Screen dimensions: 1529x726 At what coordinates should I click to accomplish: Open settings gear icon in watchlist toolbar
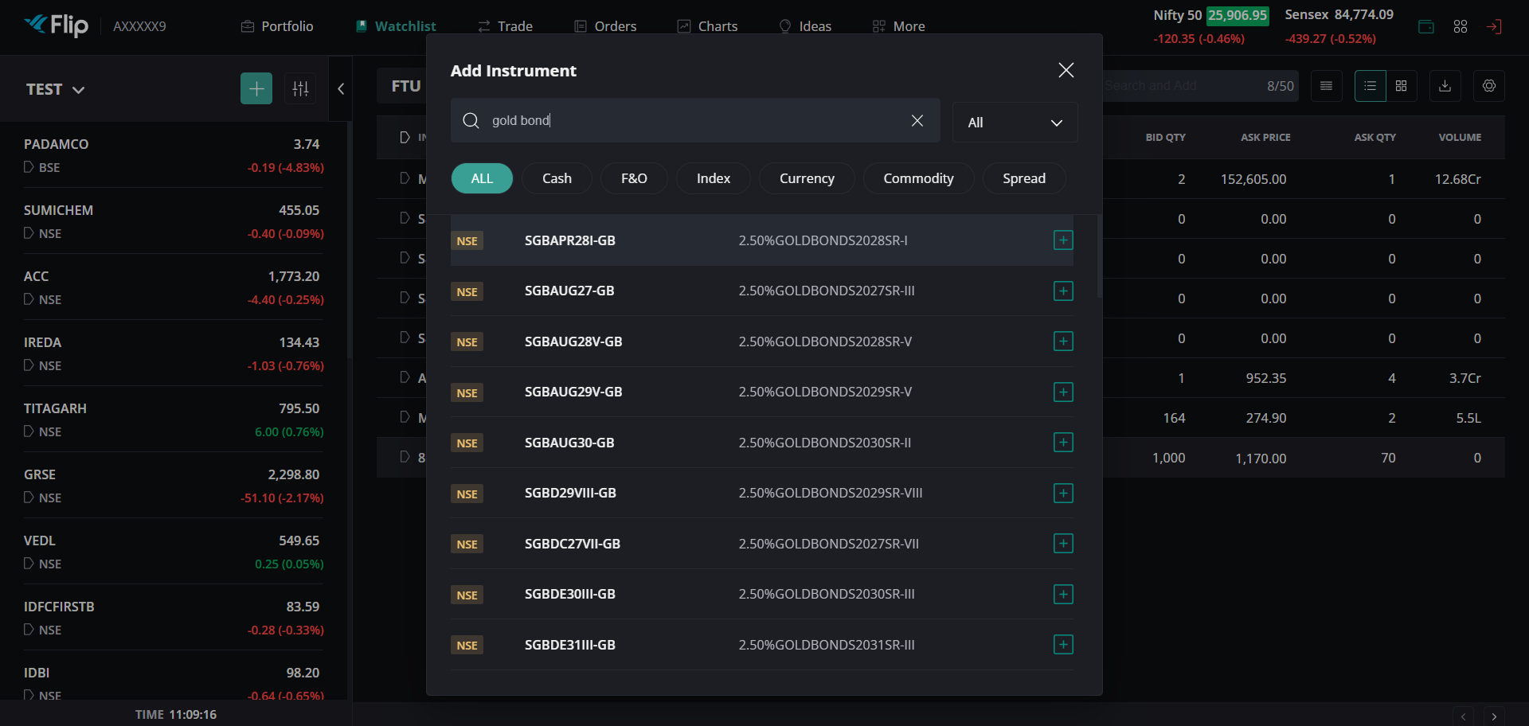(1488, 86)
